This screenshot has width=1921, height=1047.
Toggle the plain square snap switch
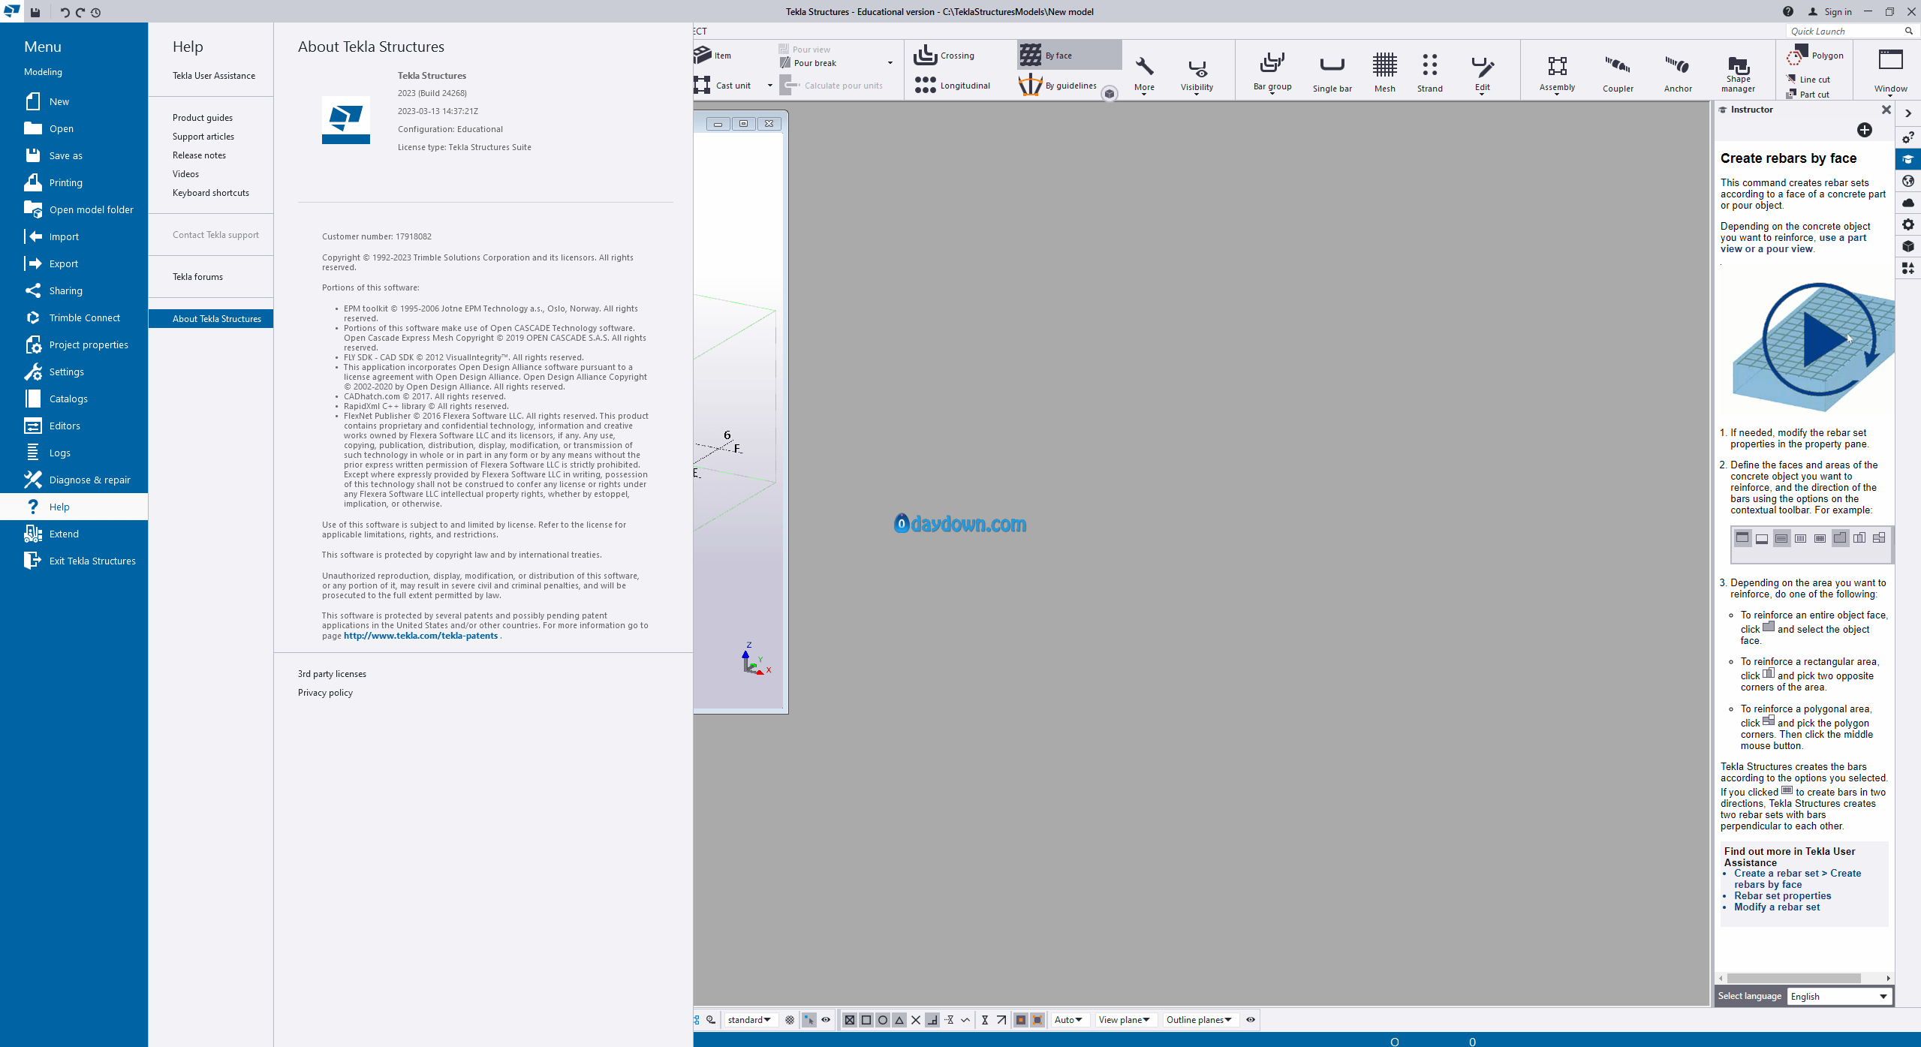[866, 1020]
